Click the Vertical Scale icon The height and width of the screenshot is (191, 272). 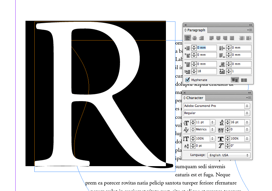coord(186,139)
